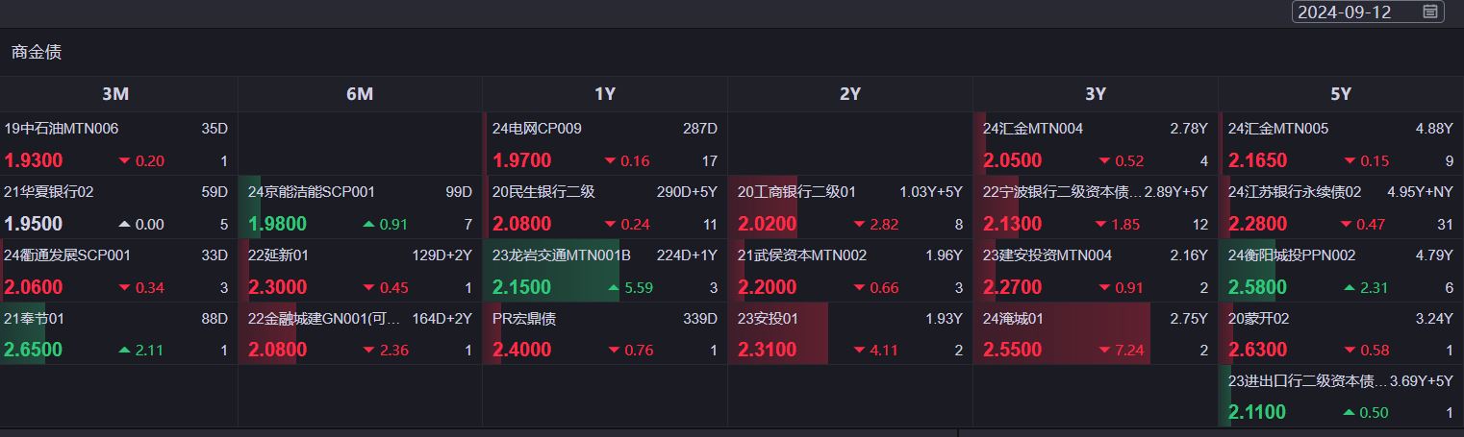Click the 5.59 up change of 23龙岩交通MTN001B
Viewport: 1464px width, 437px height.
tap(630, 288)
